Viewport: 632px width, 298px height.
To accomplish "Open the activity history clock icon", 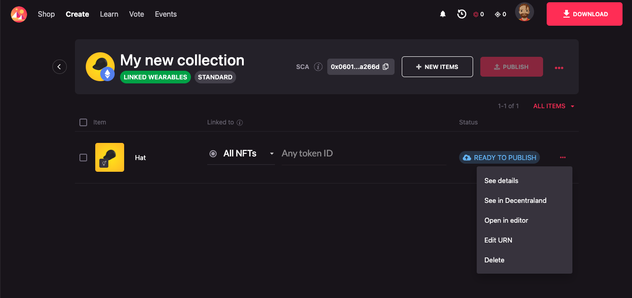I will 461,14.
